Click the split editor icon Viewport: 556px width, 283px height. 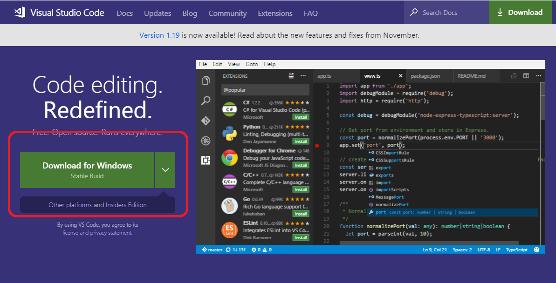526,76
